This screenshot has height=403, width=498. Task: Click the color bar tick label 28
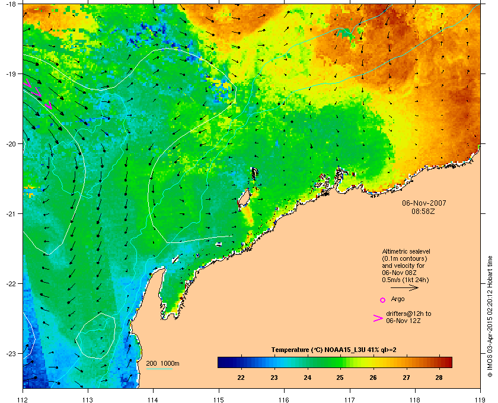(439, 378)
